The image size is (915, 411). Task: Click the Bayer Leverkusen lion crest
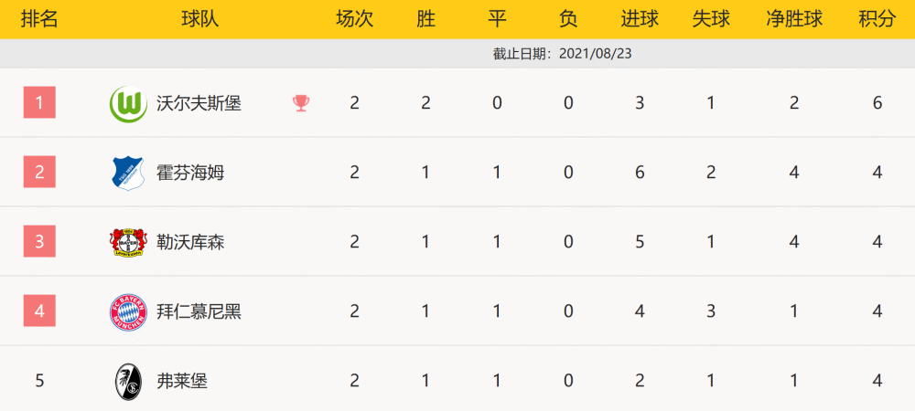point(127,242)
